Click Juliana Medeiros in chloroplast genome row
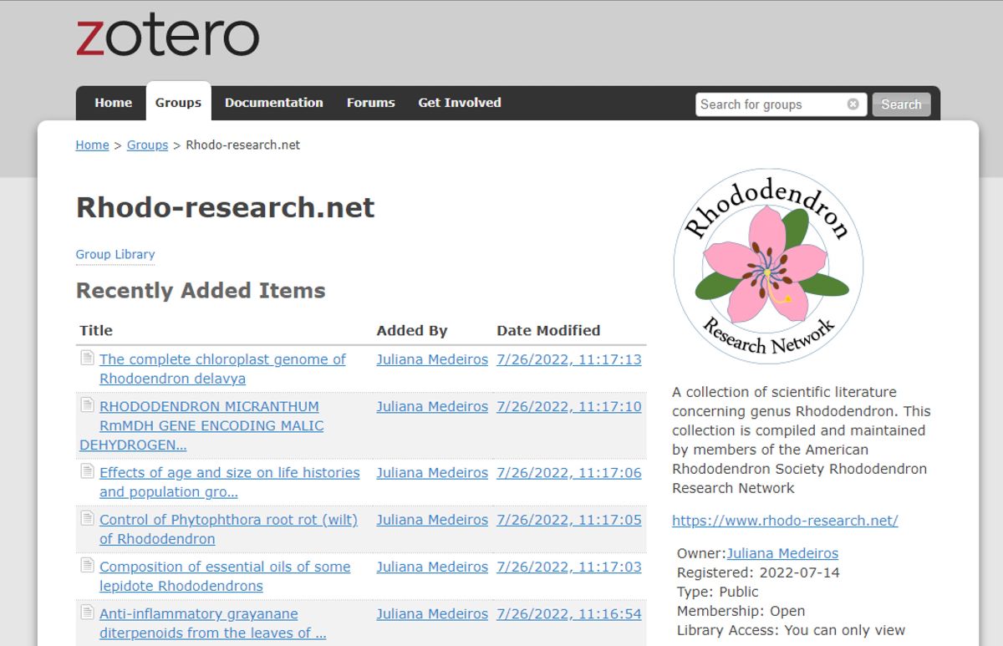The height and width of the screenshot is (646, 1003). point(432,359)
